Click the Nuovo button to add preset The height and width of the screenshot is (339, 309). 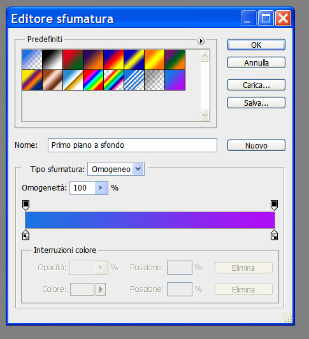coord(256,145)
